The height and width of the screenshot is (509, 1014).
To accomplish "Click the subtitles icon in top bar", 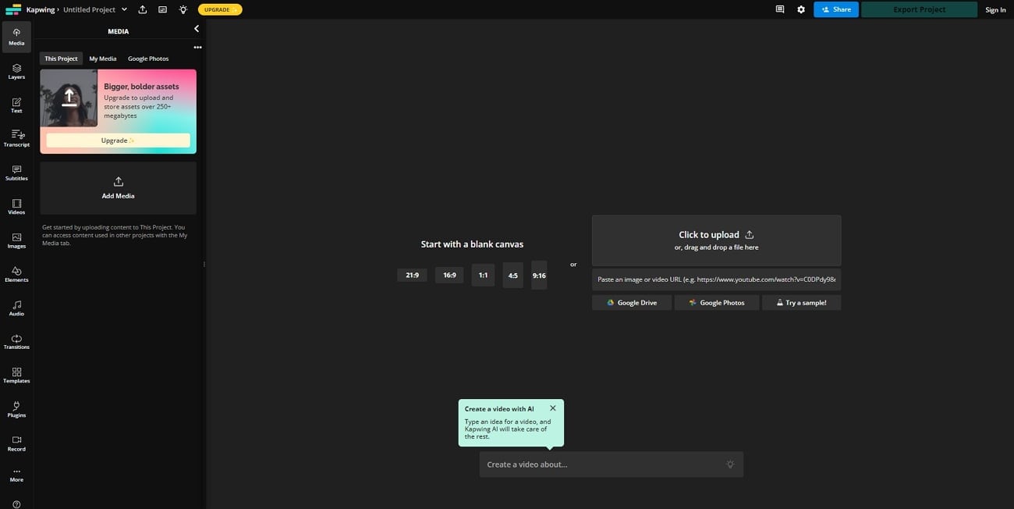I will (162, 9).
